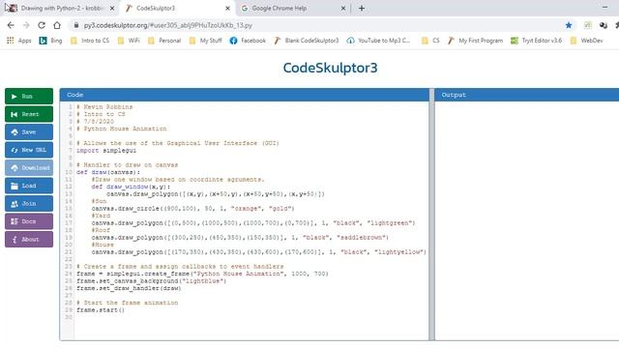
Task: Click the browser extension icon next to the star
Action: tap(588, 25)
